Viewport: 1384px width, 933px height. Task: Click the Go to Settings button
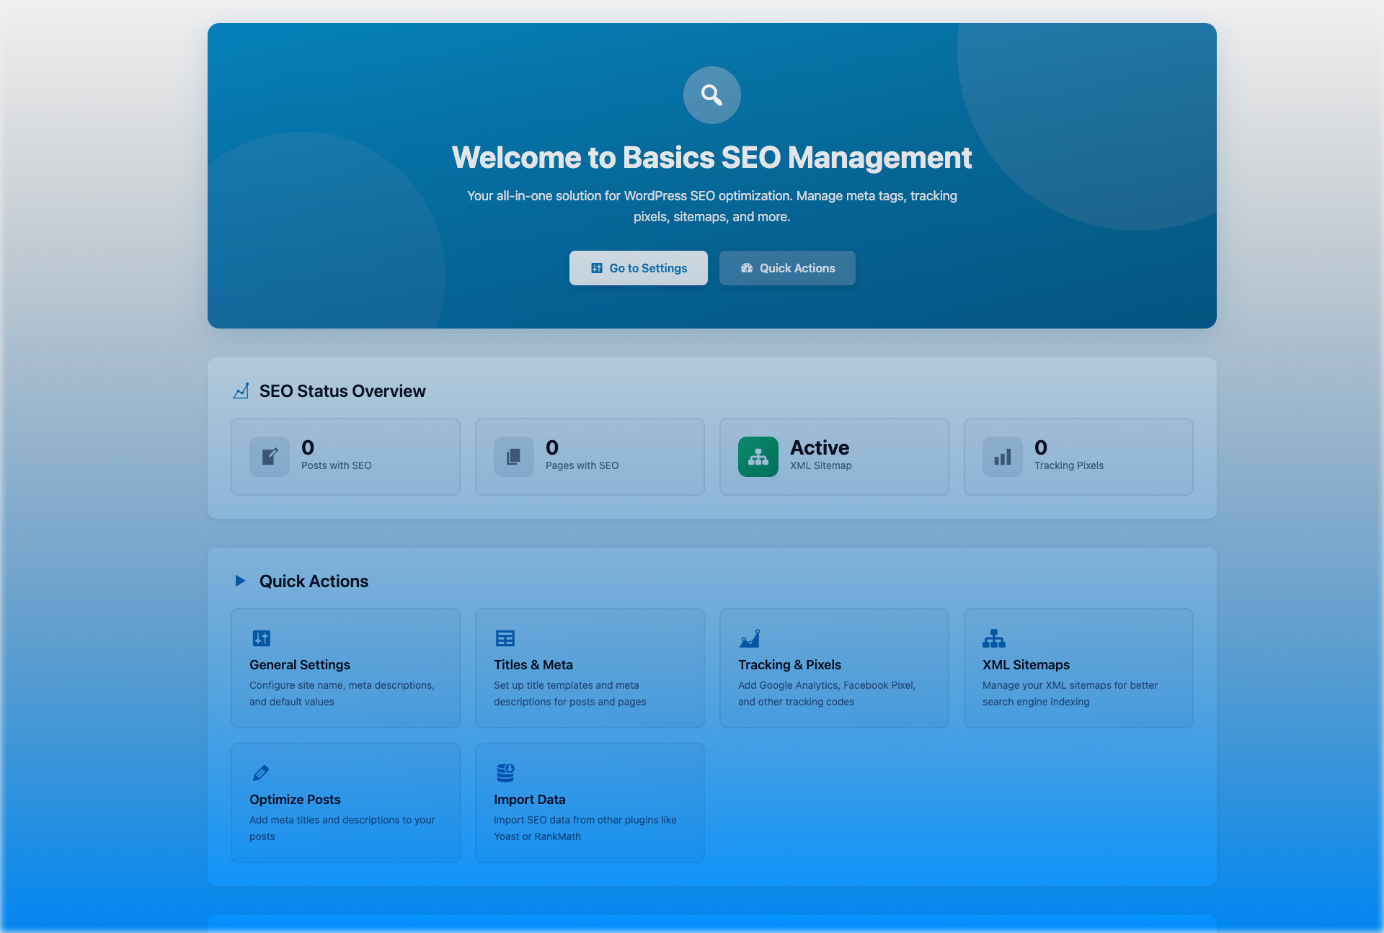(638, 268)
